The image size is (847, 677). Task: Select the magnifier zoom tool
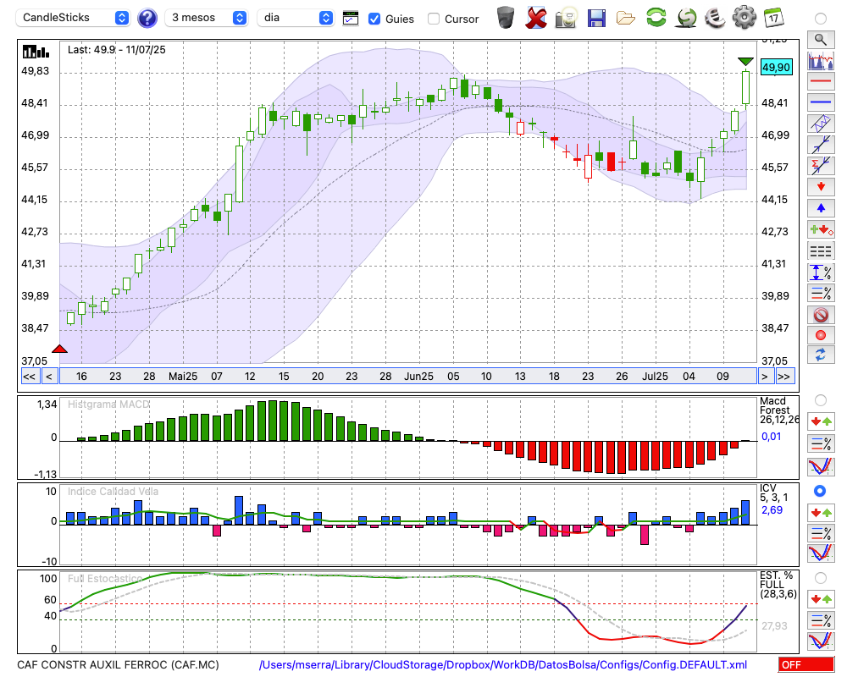point(821,40)
